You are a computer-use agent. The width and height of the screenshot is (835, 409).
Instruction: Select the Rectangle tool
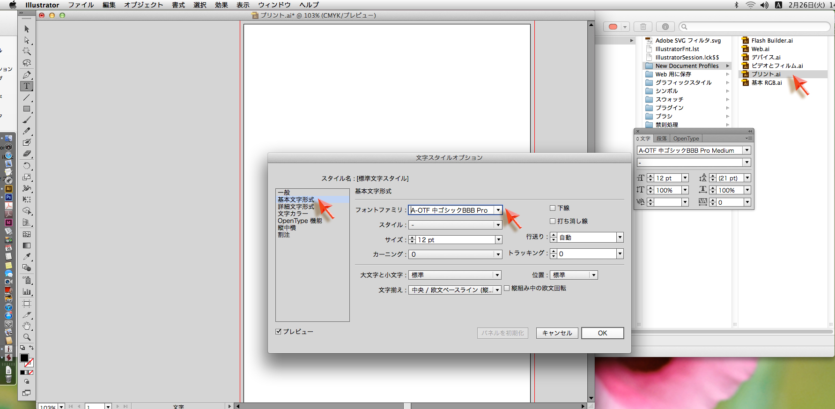[27, 109]
